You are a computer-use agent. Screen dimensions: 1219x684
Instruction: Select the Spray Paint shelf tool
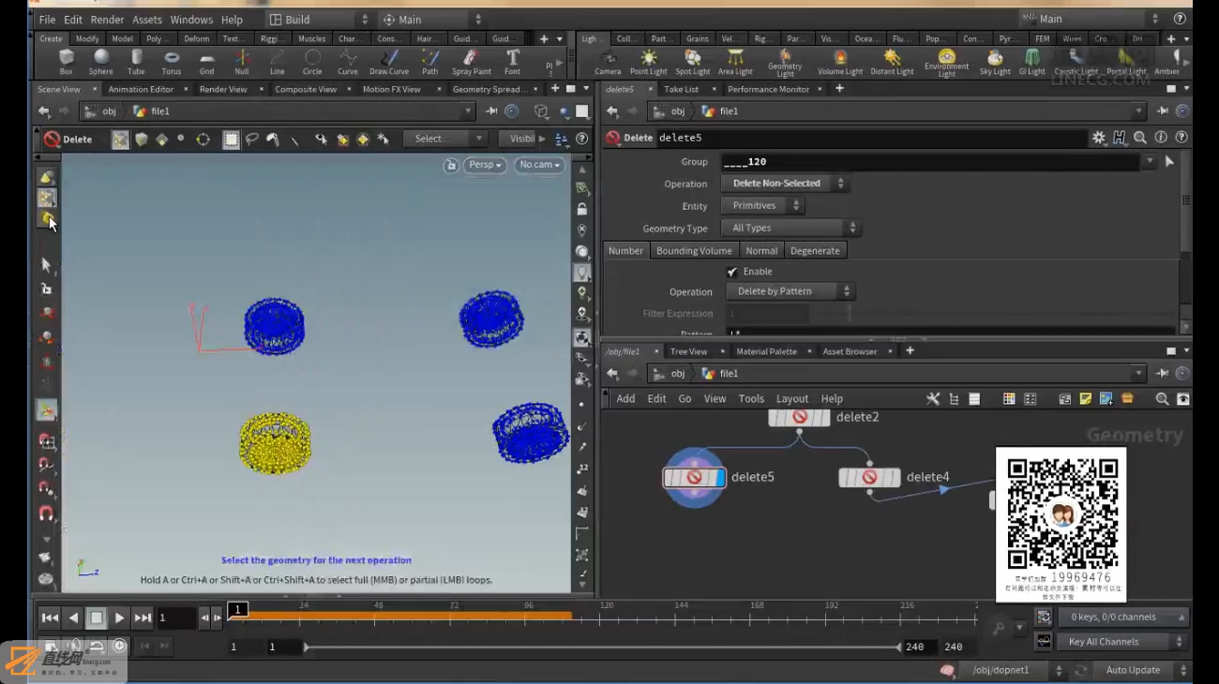pos(471,62)
